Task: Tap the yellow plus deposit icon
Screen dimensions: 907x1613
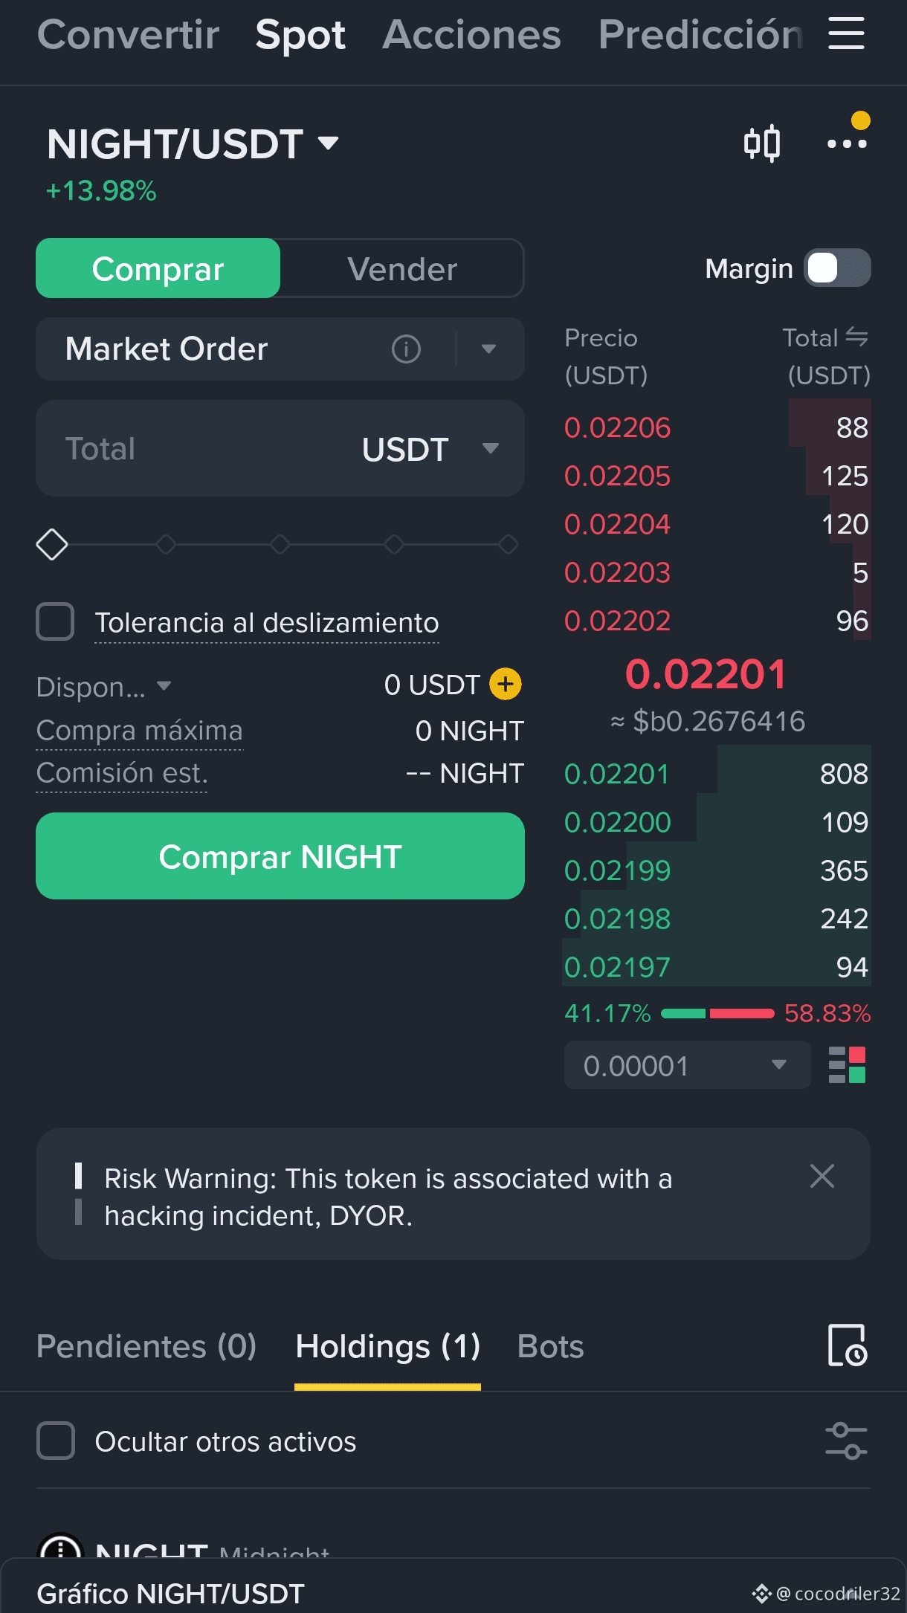Action: (506, 684)
